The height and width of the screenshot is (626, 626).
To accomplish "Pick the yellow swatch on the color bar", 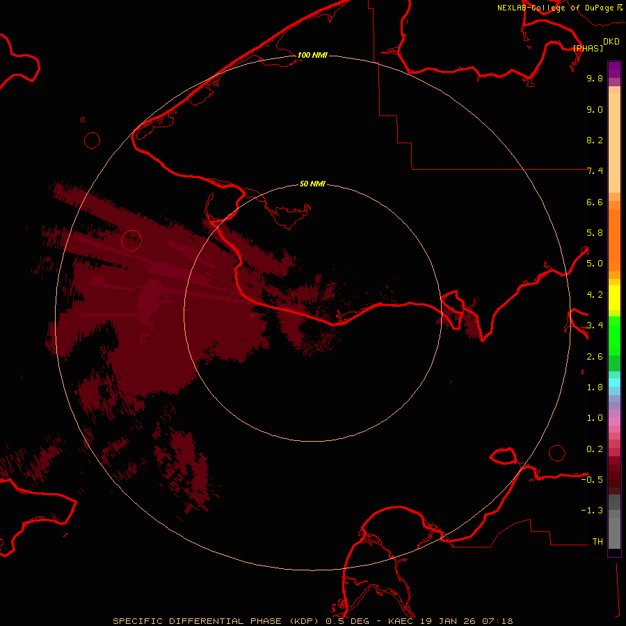I will (614, 298).
